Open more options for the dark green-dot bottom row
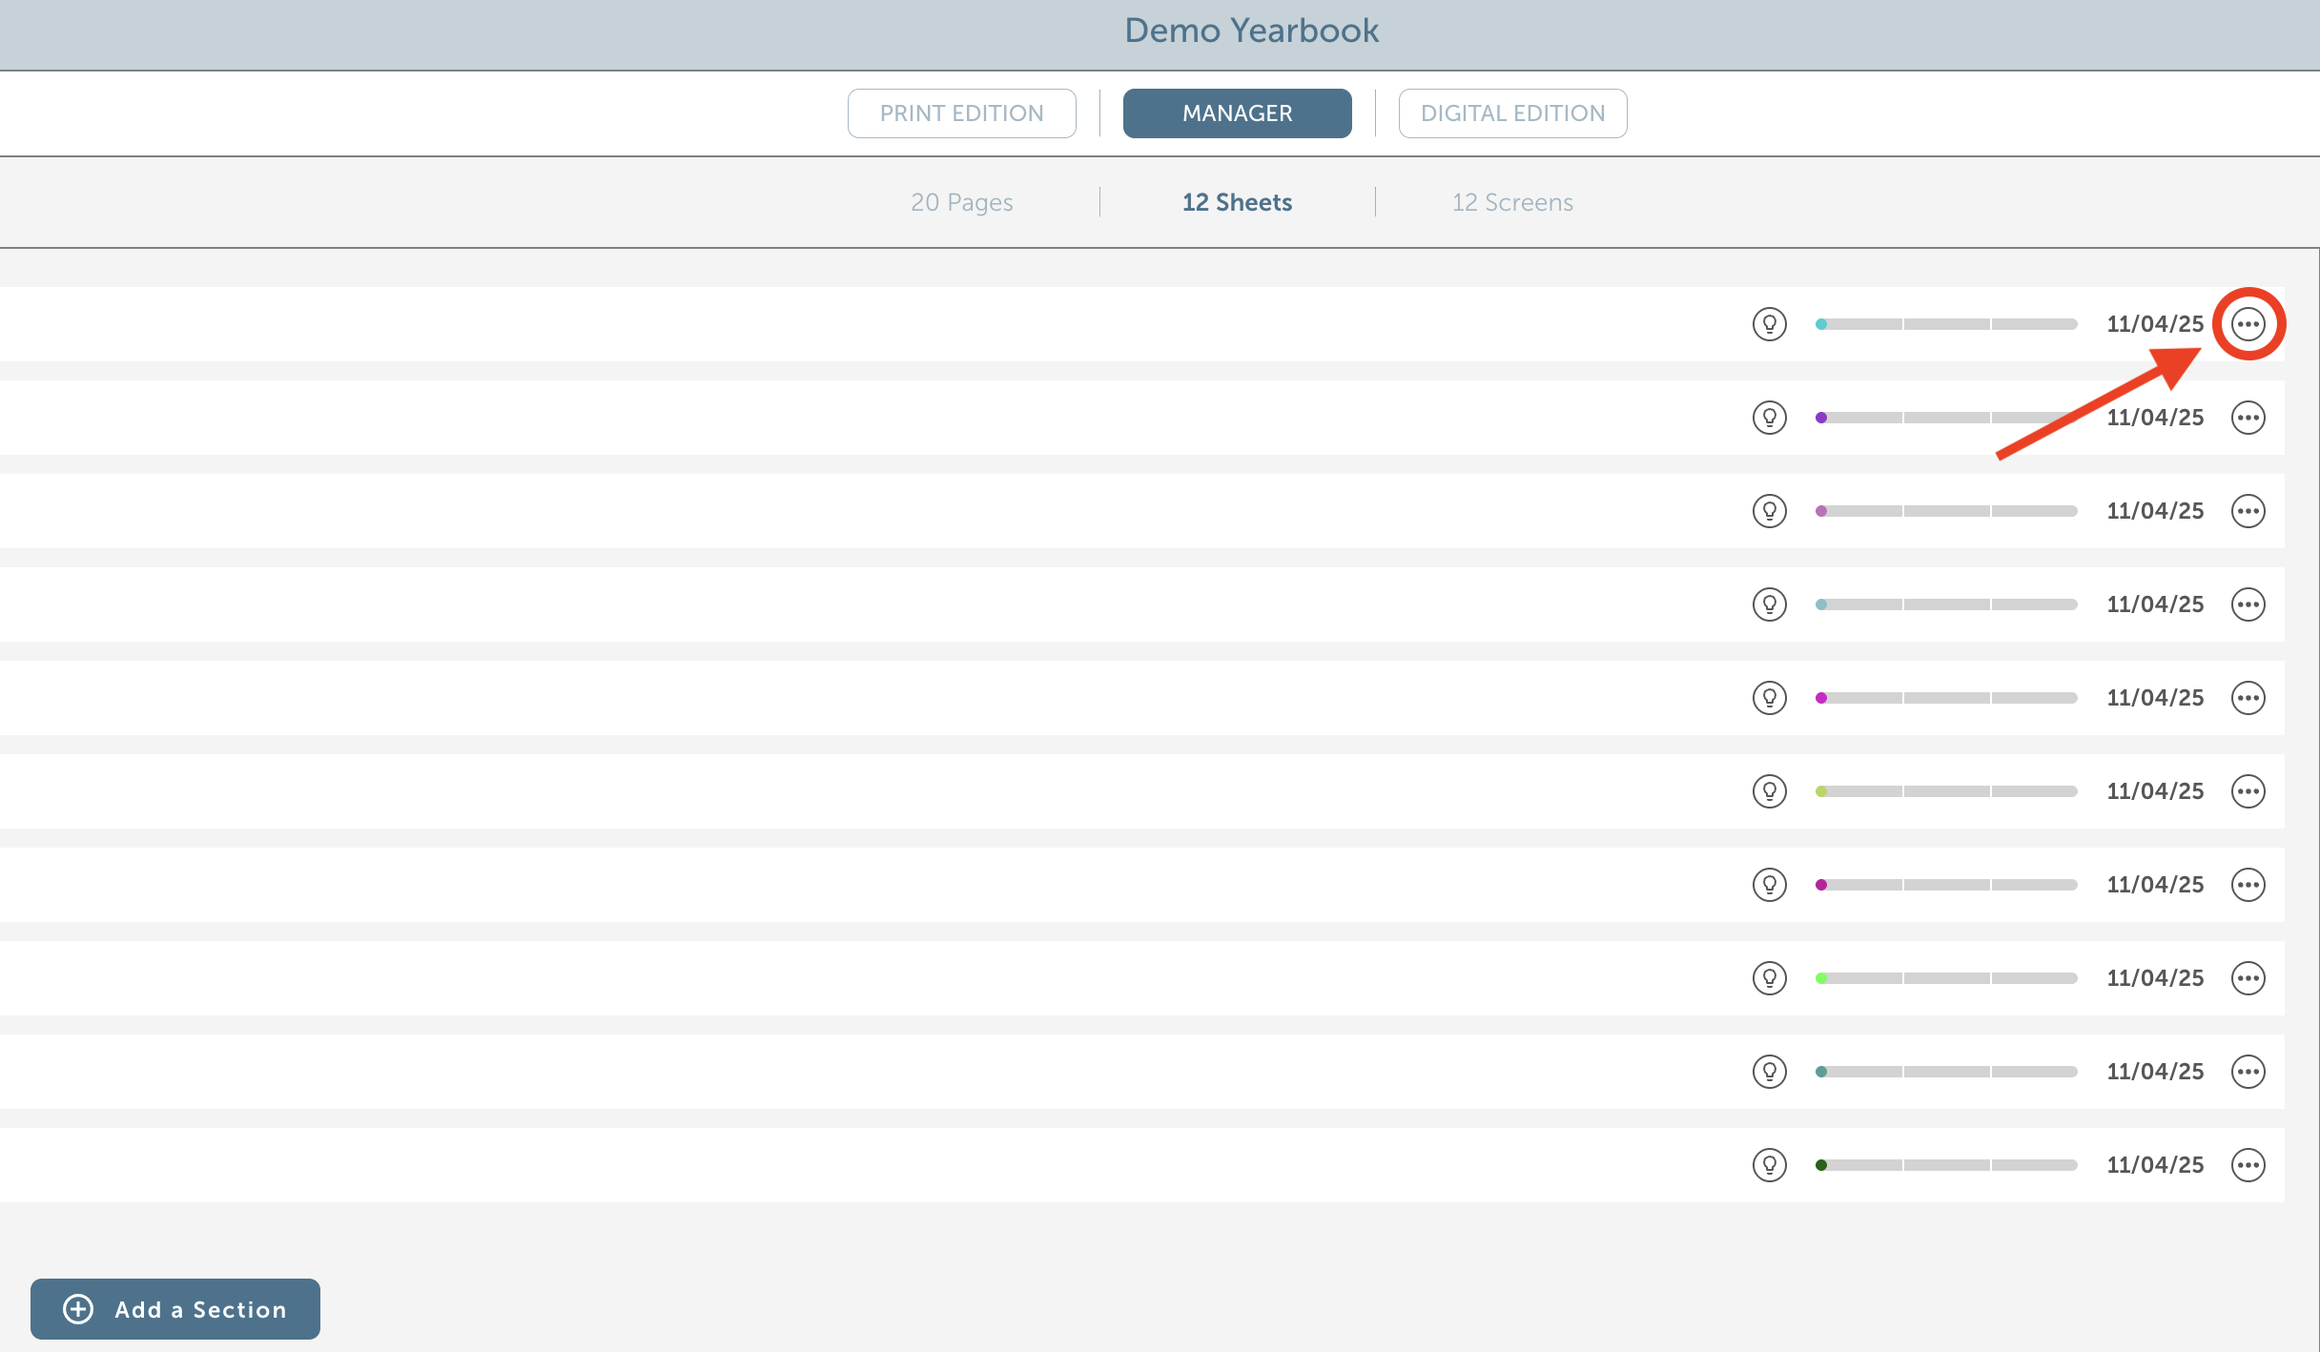Screen dimensions: 2320x1352 tap(2248, 1165)
